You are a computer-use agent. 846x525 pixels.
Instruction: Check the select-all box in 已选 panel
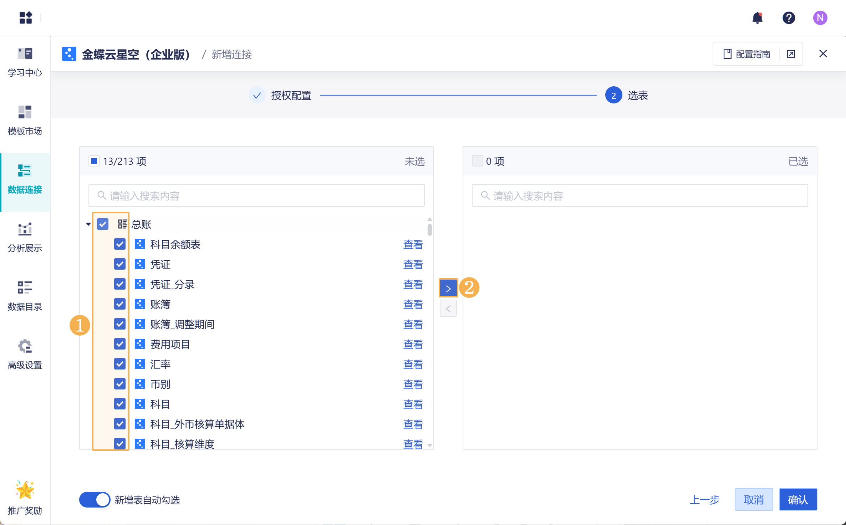point(477,161)
